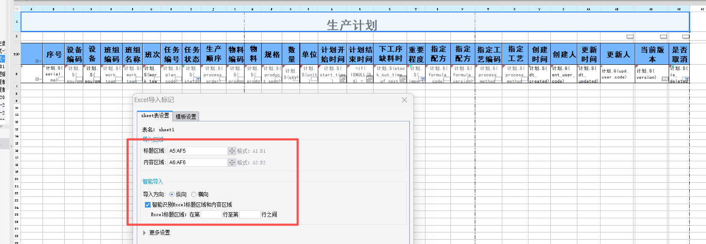Screen dimensions: 706x244
Task: Select the 更新时间 header cell
Action: [589, 54]
